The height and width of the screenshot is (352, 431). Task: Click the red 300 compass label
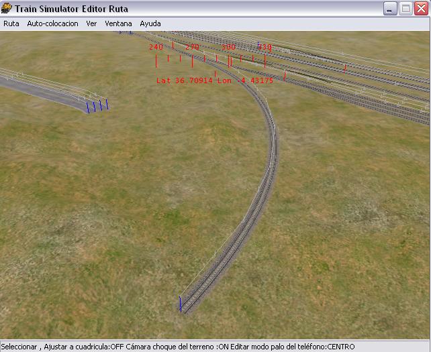pyautogui.click(x=228, y=48)
